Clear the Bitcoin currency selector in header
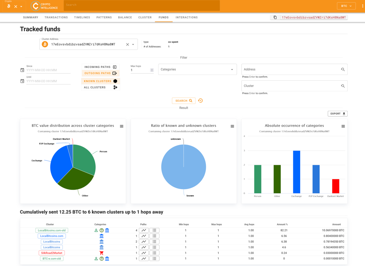Screen dimensions: 365x266 [15, 6]
